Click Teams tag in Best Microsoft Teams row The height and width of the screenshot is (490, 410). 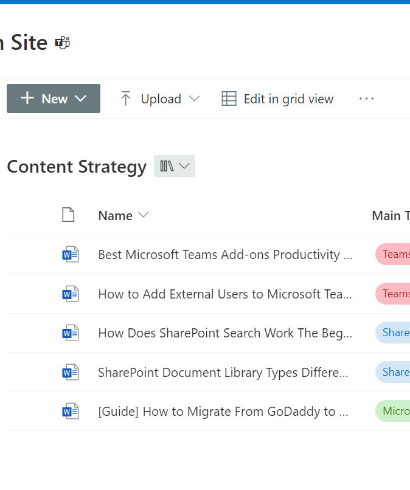(393, 254)
